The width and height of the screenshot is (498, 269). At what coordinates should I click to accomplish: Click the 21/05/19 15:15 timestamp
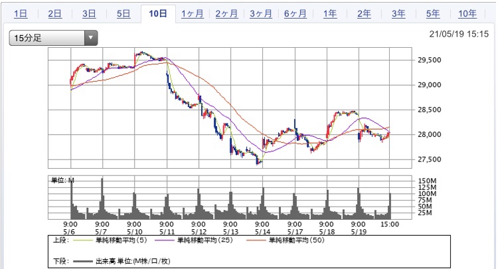(459, 35)
